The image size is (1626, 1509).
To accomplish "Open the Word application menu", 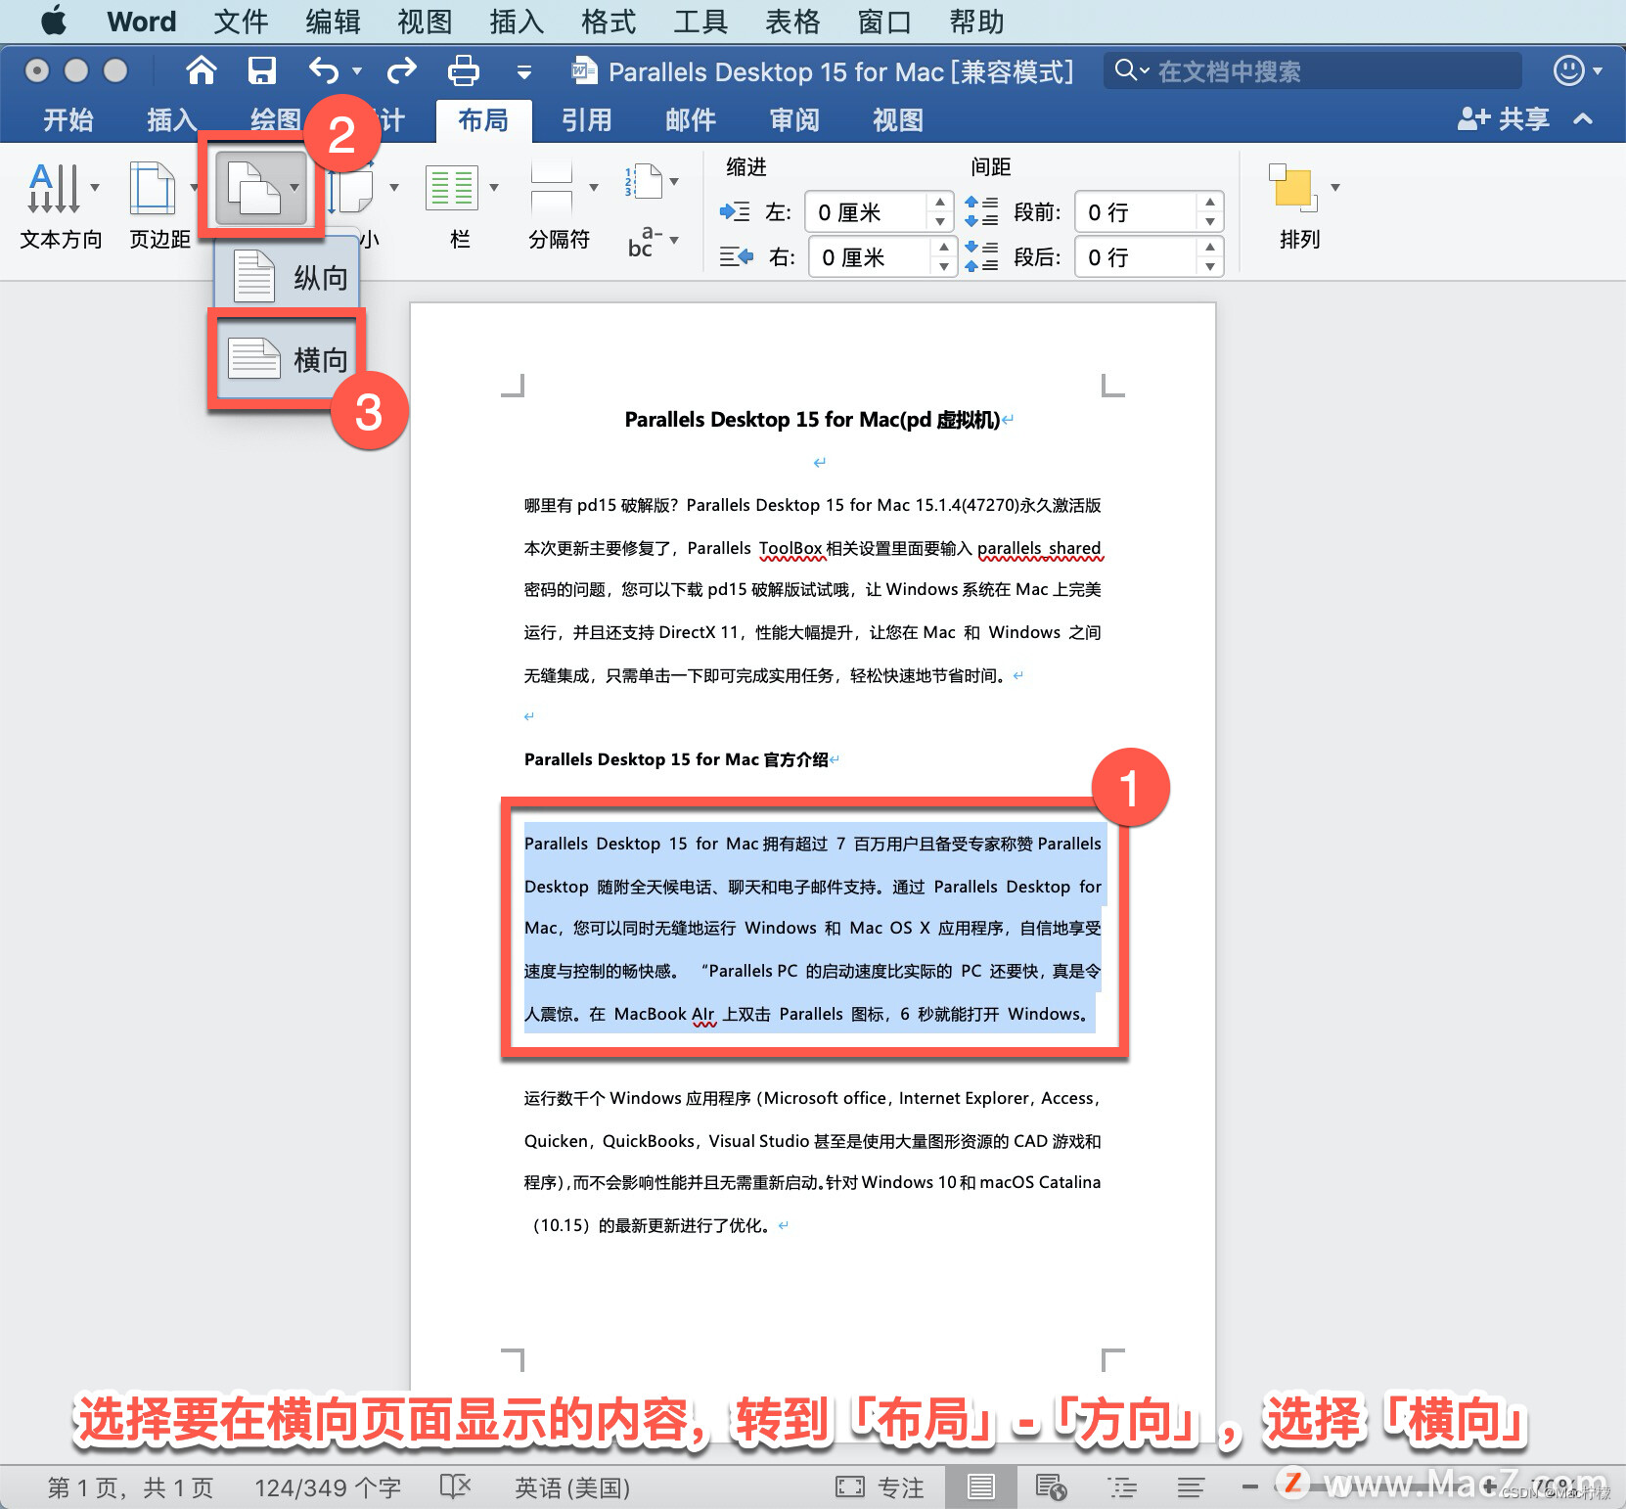I will (x=142, y=22).
